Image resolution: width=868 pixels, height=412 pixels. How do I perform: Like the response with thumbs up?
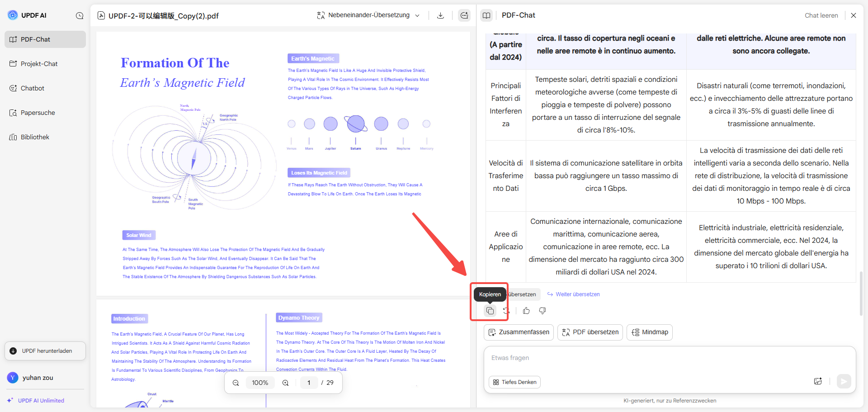tap(526, 311)
